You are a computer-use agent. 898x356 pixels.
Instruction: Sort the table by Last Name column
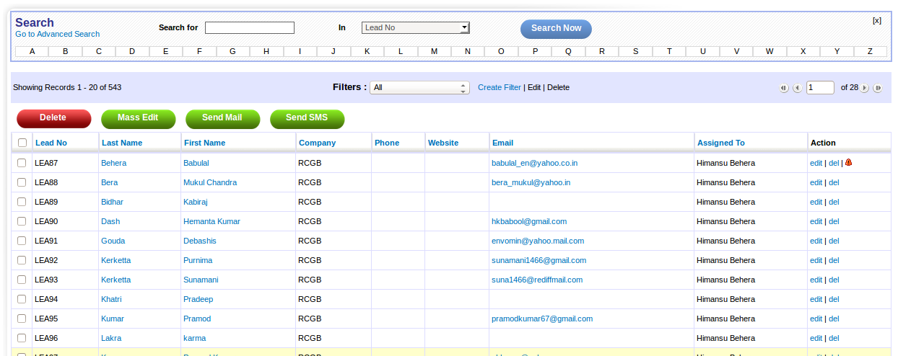click(x=122, y=143)
